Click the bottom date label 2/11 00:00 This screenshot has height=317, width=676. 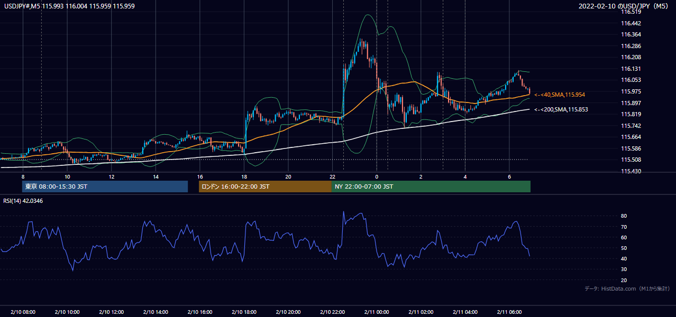[x=377, y=312]
